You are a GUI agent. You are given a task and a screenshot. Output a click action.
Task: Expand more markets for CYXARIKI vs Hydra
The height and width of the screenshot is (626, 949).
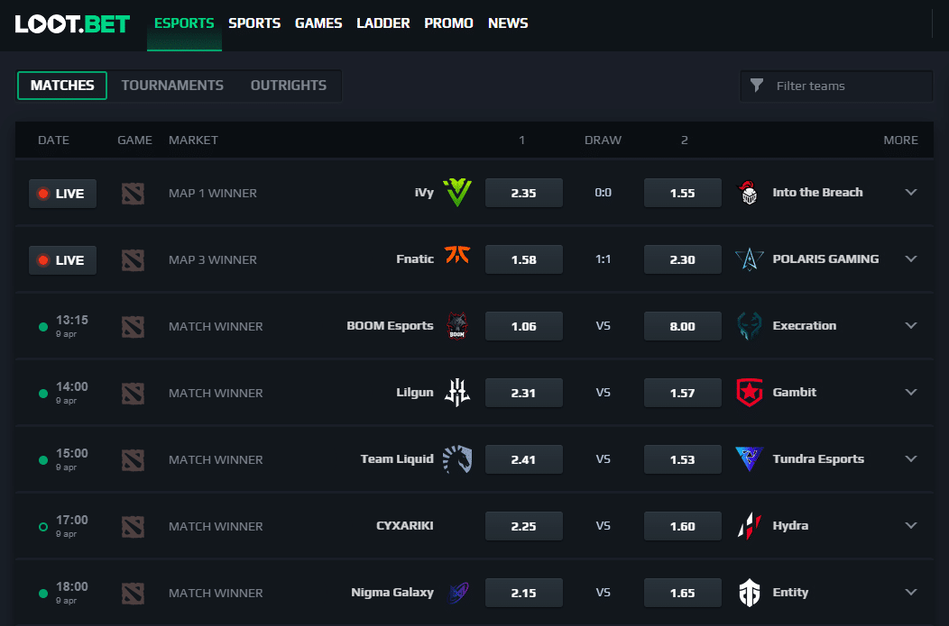(911, 526)
